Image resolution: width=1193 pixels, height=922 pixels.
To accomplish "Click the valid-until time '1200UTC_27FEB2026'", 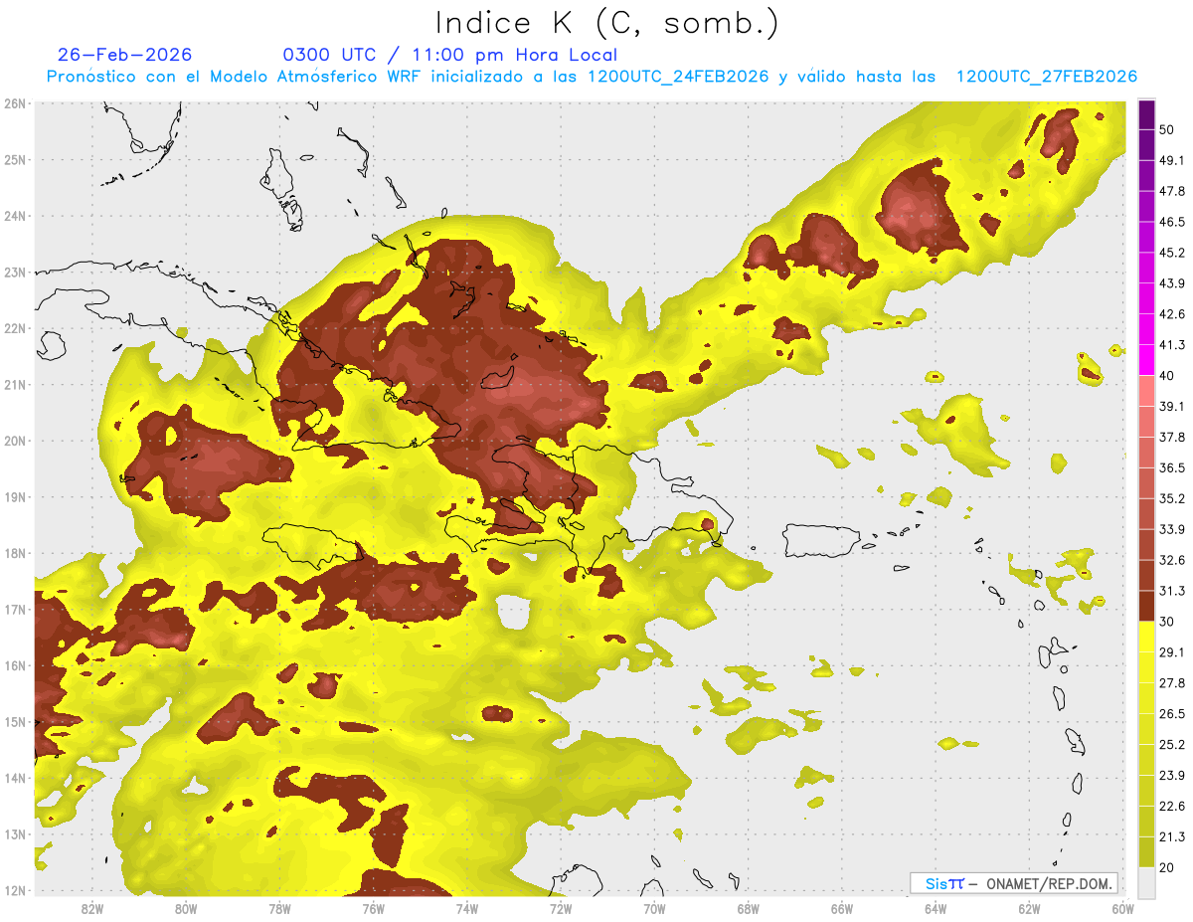I will (x=1047, y=77).
